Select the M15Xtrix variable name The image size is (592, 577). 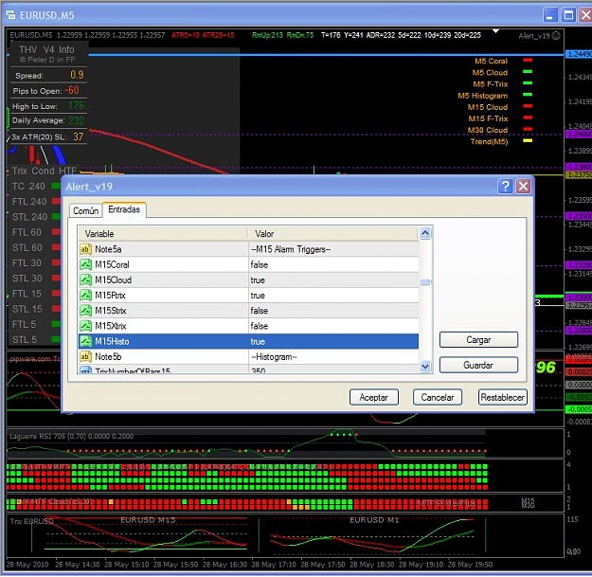click(111, 326)
